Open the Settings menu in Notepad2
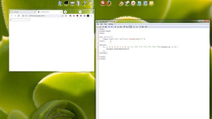Image resolution: width=212 pixels, height=119 pixels. (111, 24)
